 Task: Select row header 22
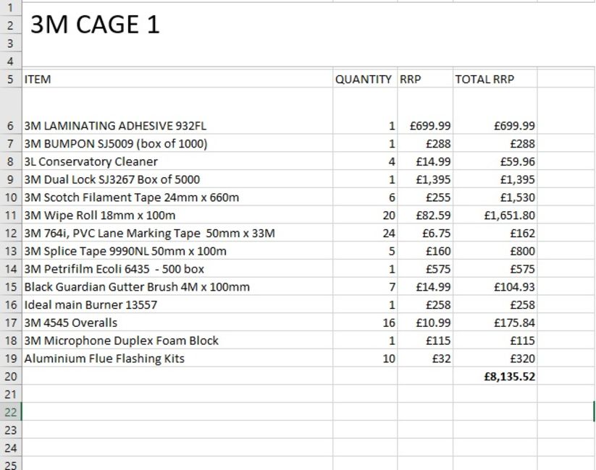pos(11,412)
